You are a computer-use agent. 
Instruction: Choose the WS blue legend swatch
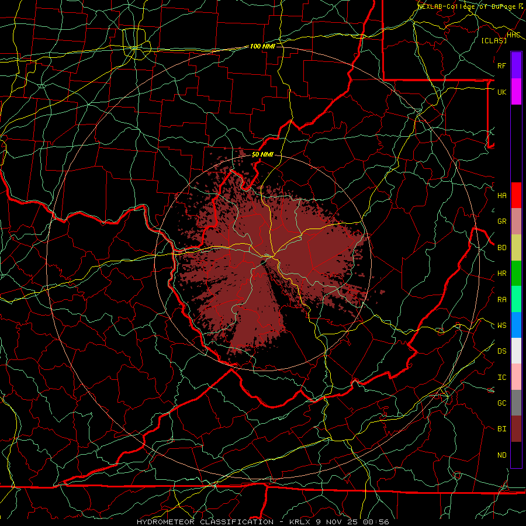pyautogui.click(x=516, y=325)
